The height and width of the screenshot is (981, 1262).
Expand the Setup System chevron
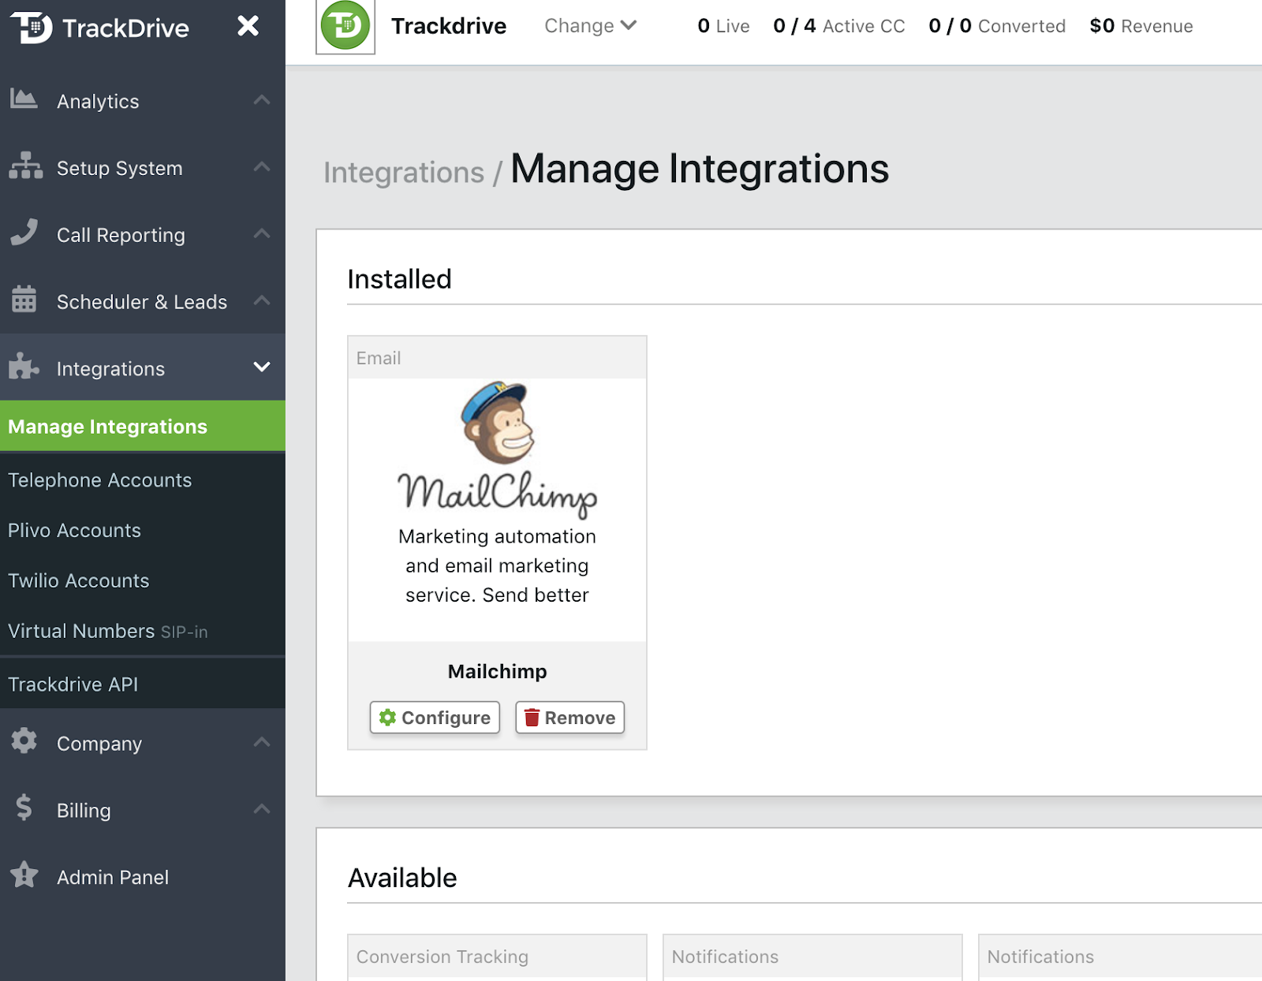point(262,167)
